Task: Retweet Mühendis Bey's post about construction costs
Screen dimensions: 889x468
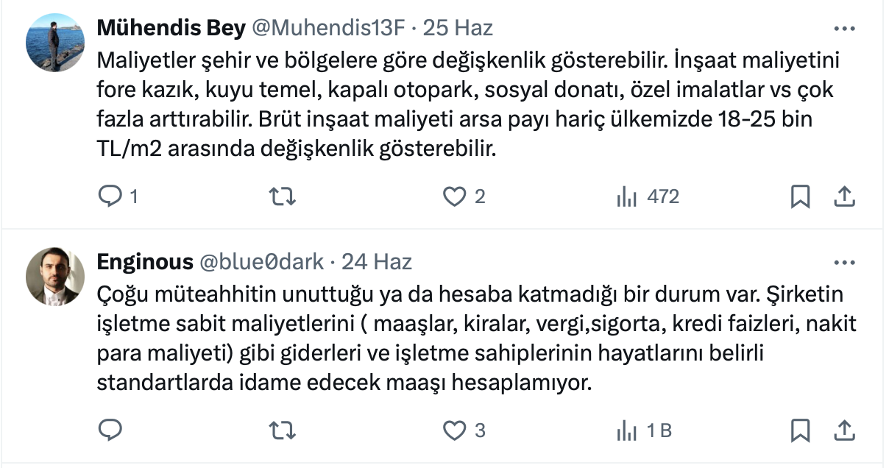Action: (x=278, y=196)
